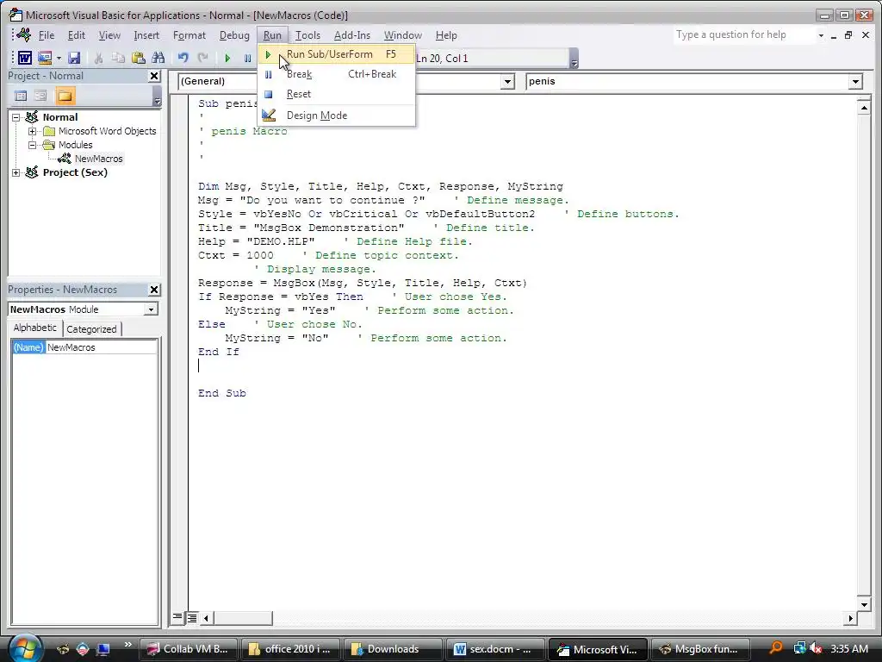Select the NewMacros module in the tree

(x=98, y=159)
